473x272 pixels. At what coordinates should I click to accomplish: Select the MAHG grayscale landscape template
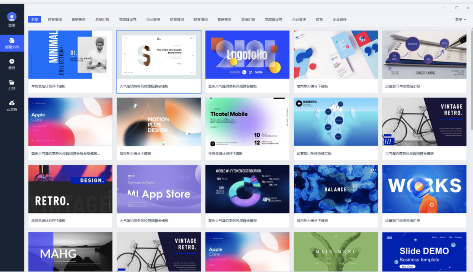click(71, 252)
